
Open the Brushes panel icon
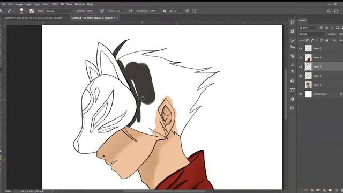(293, 41)
